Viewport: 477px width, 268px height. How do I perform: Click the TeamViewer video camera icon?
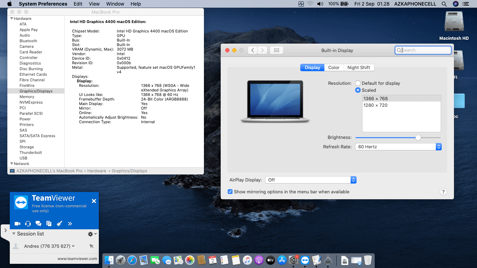17,224
